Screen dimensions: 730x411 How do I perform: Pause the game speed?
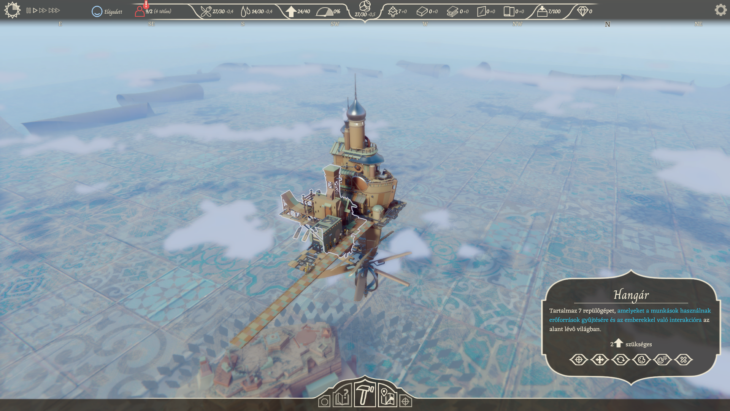29,11
